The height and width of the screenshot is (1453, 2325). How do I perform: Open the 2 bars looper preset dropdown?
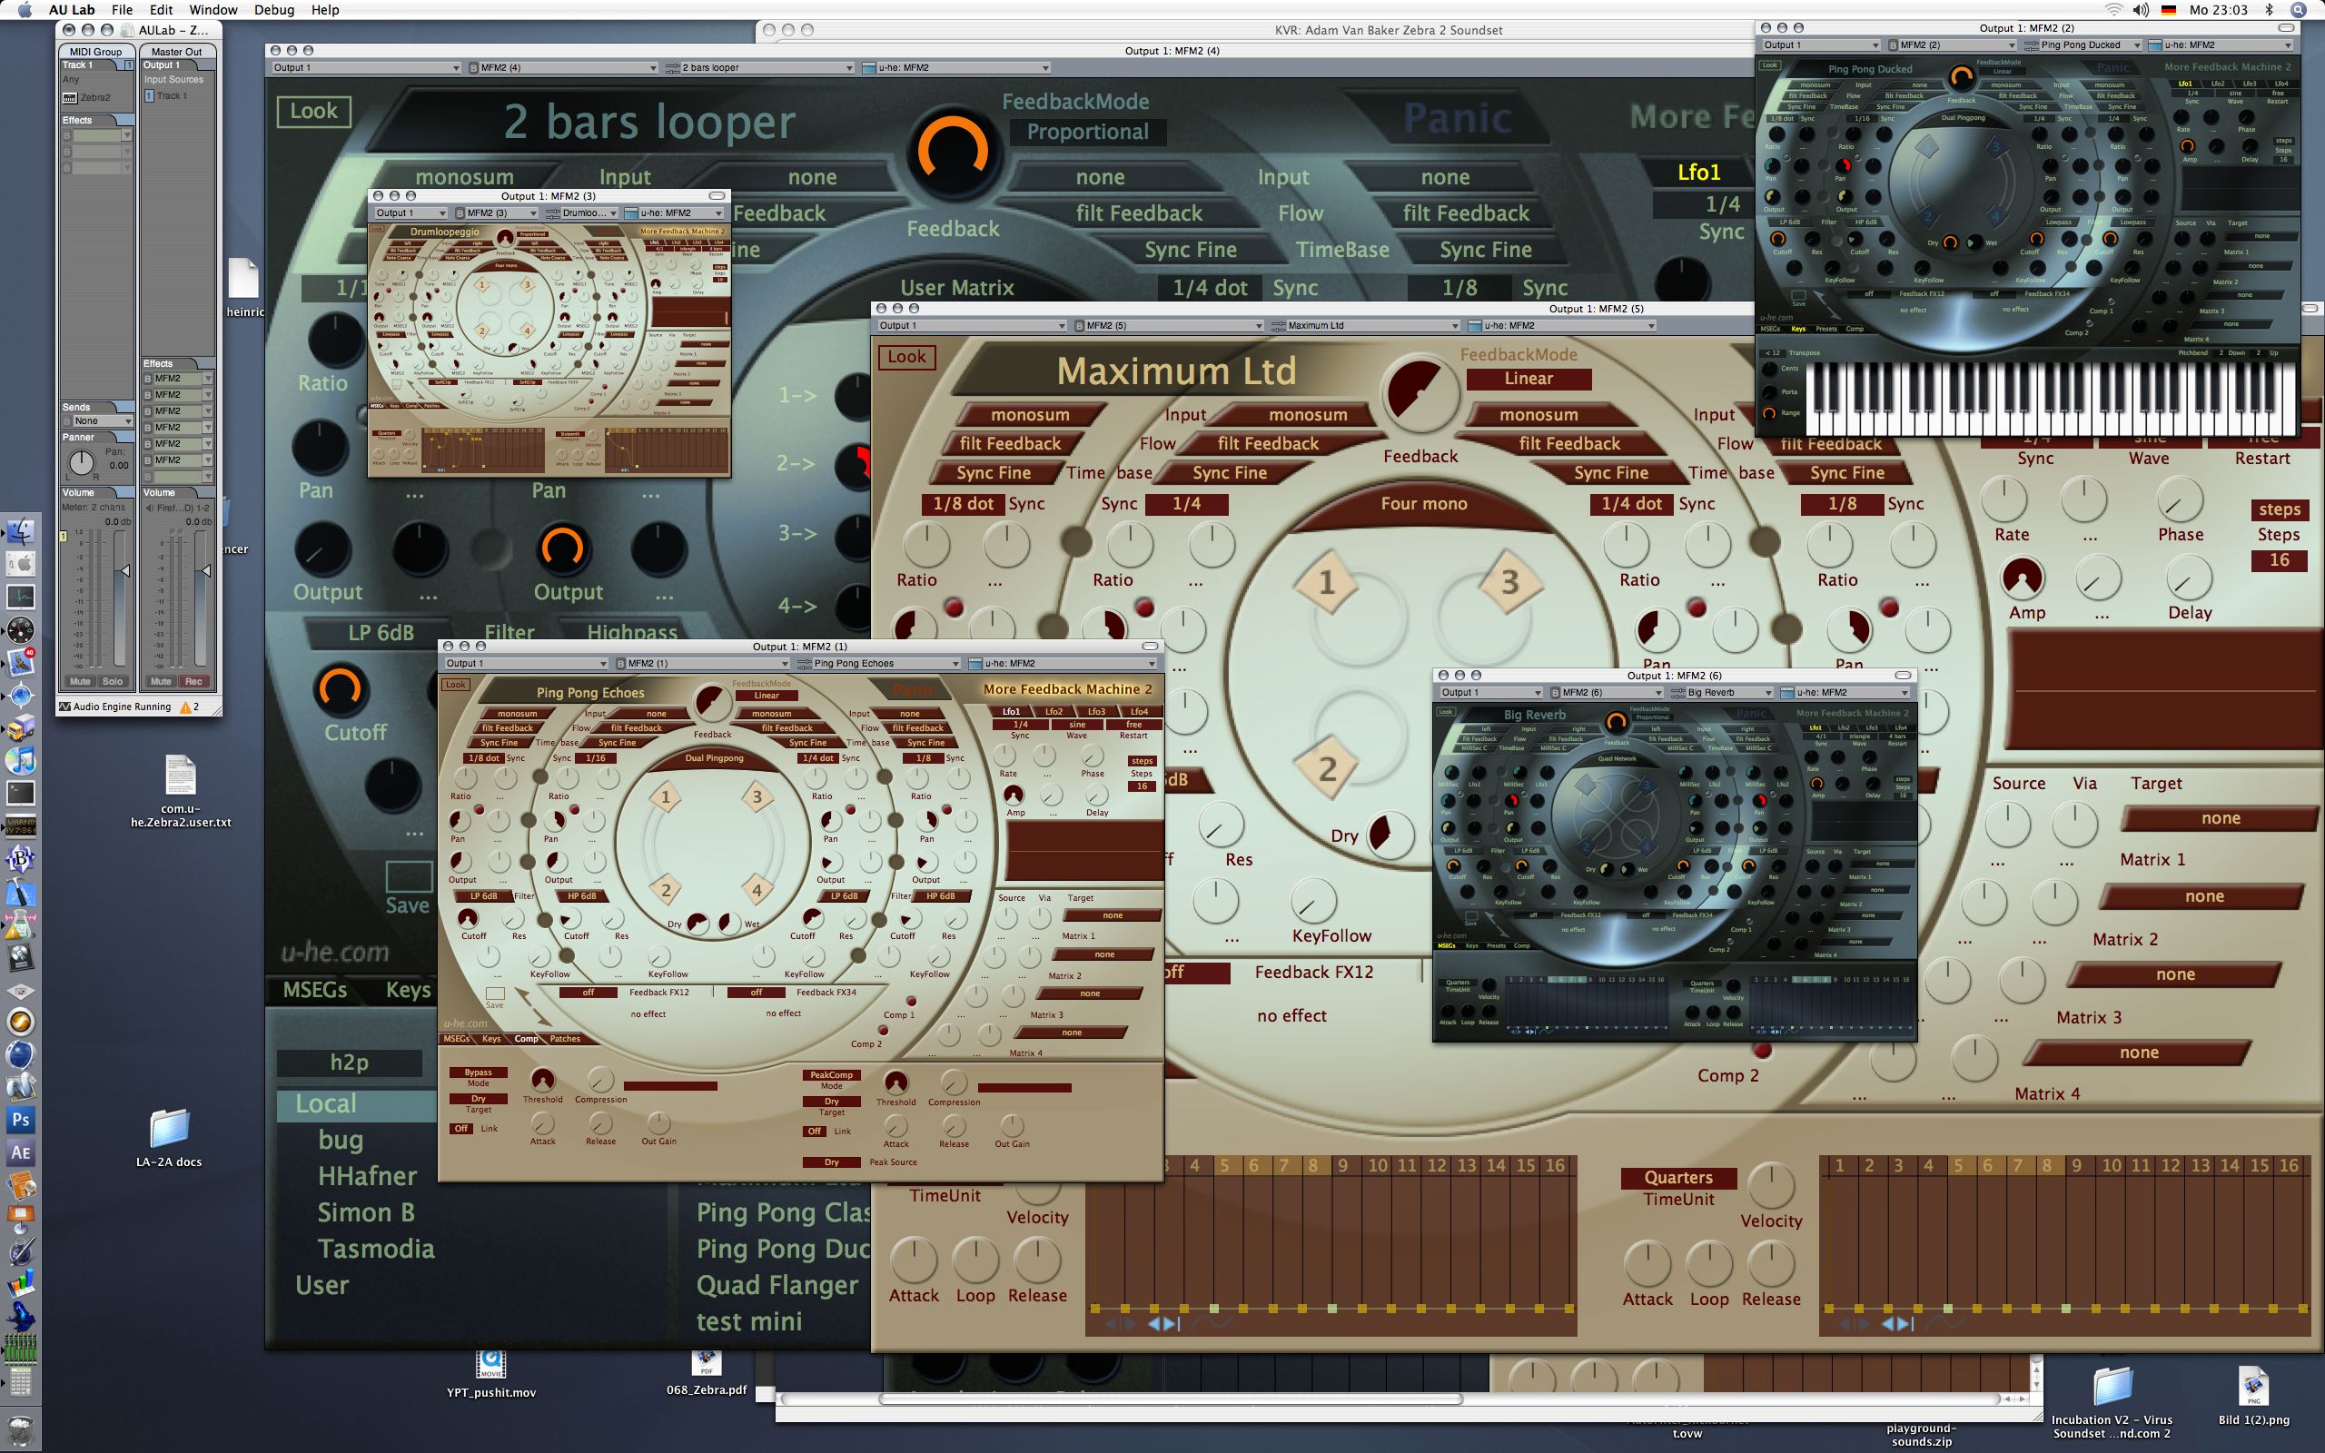click(x=758, y=67)
